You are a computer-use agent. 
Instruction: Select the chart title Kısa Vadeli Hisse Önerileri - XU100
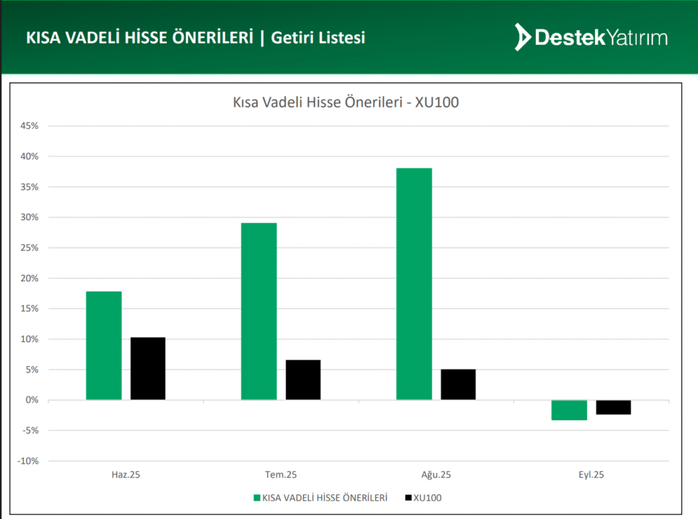click(347, 103)
